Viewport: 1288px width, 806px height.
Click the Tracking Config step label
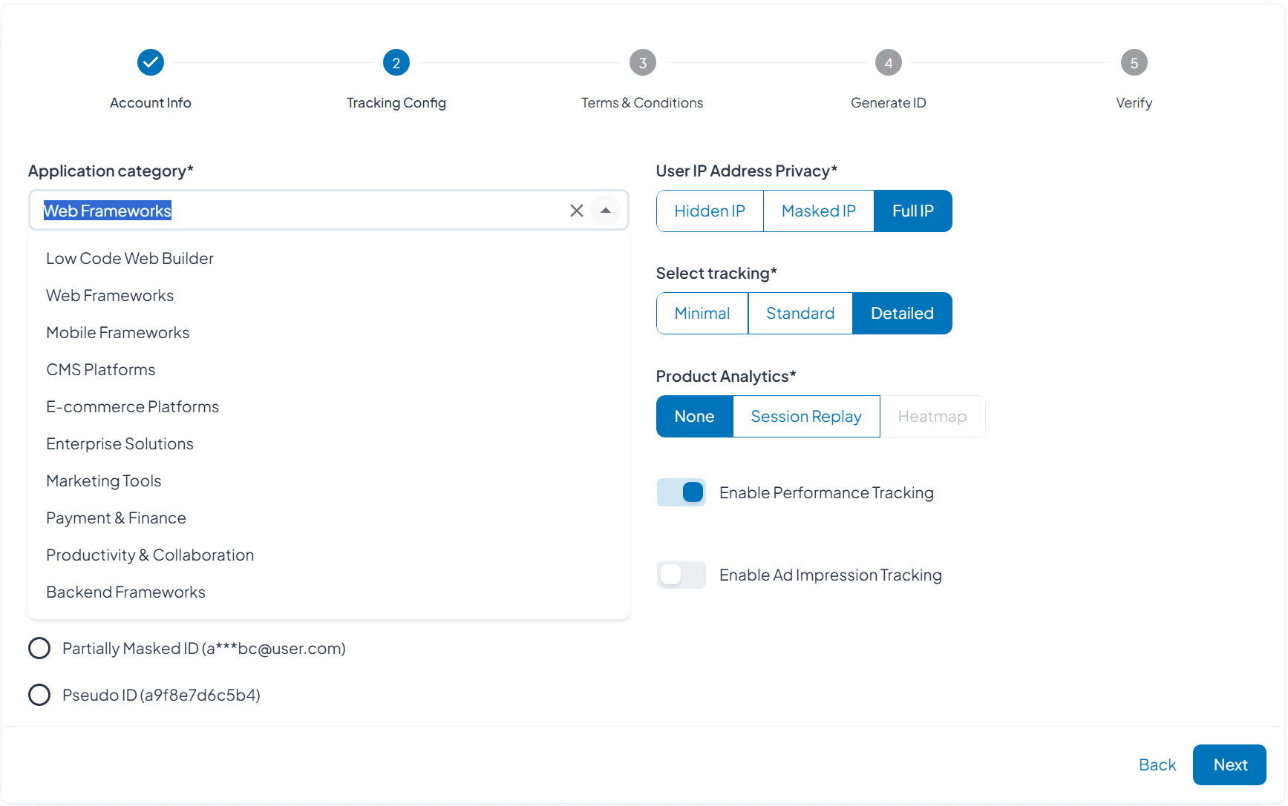pos(396,103)
